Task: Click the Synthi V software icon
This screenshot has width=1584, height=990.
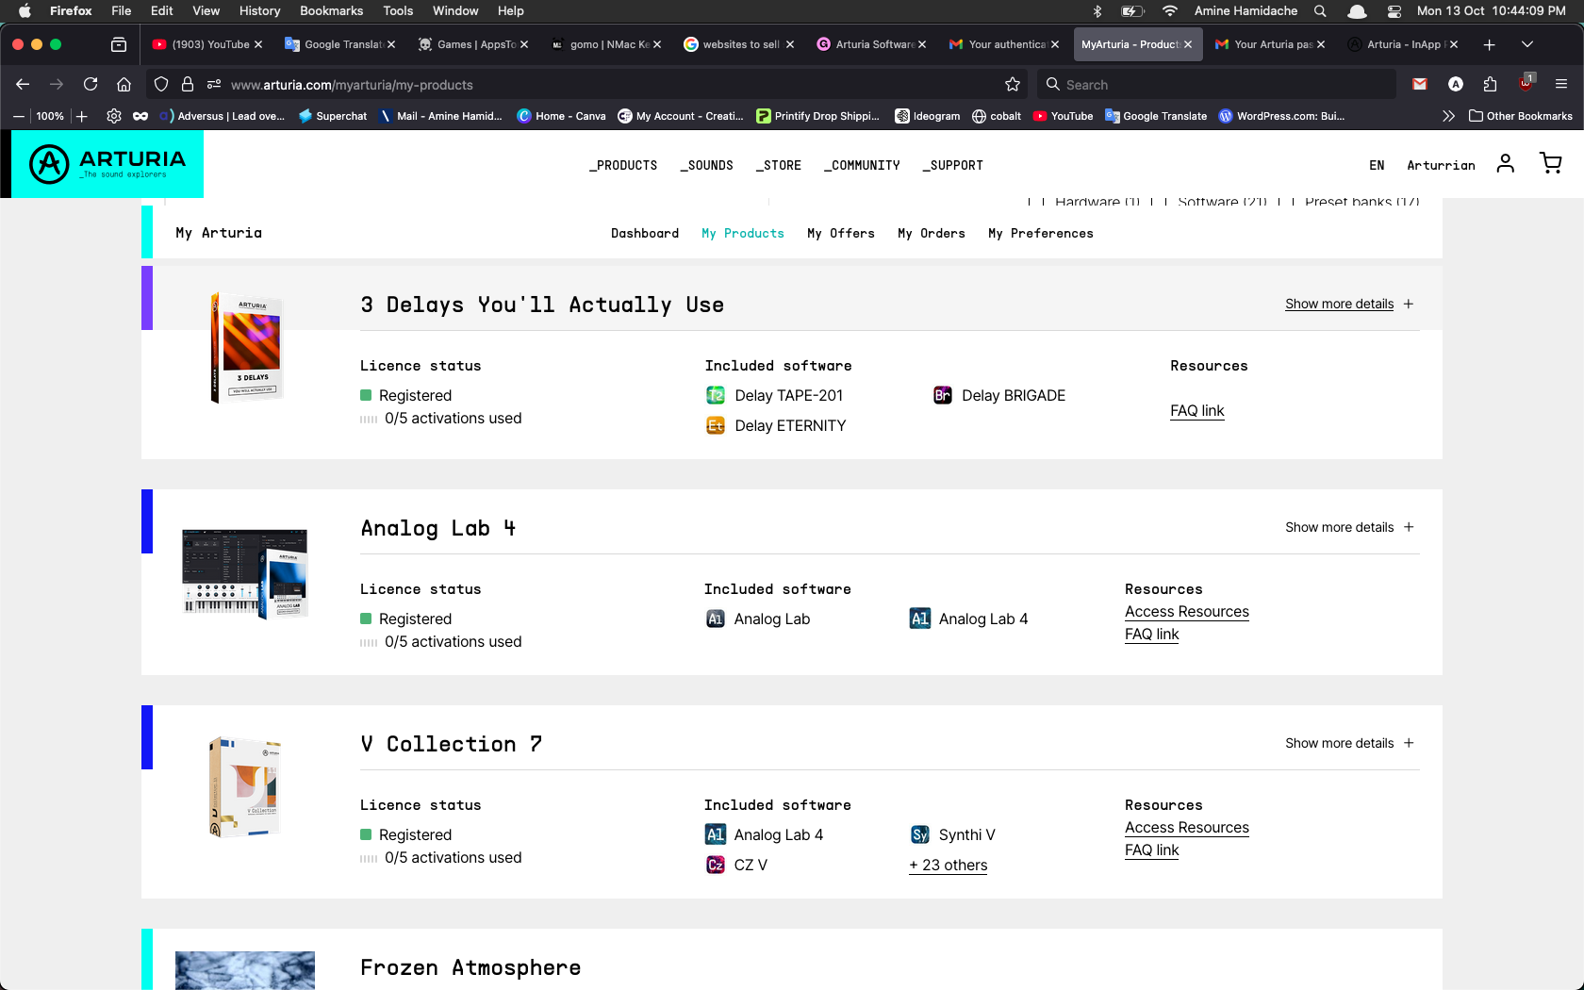Action: (920, 835)
